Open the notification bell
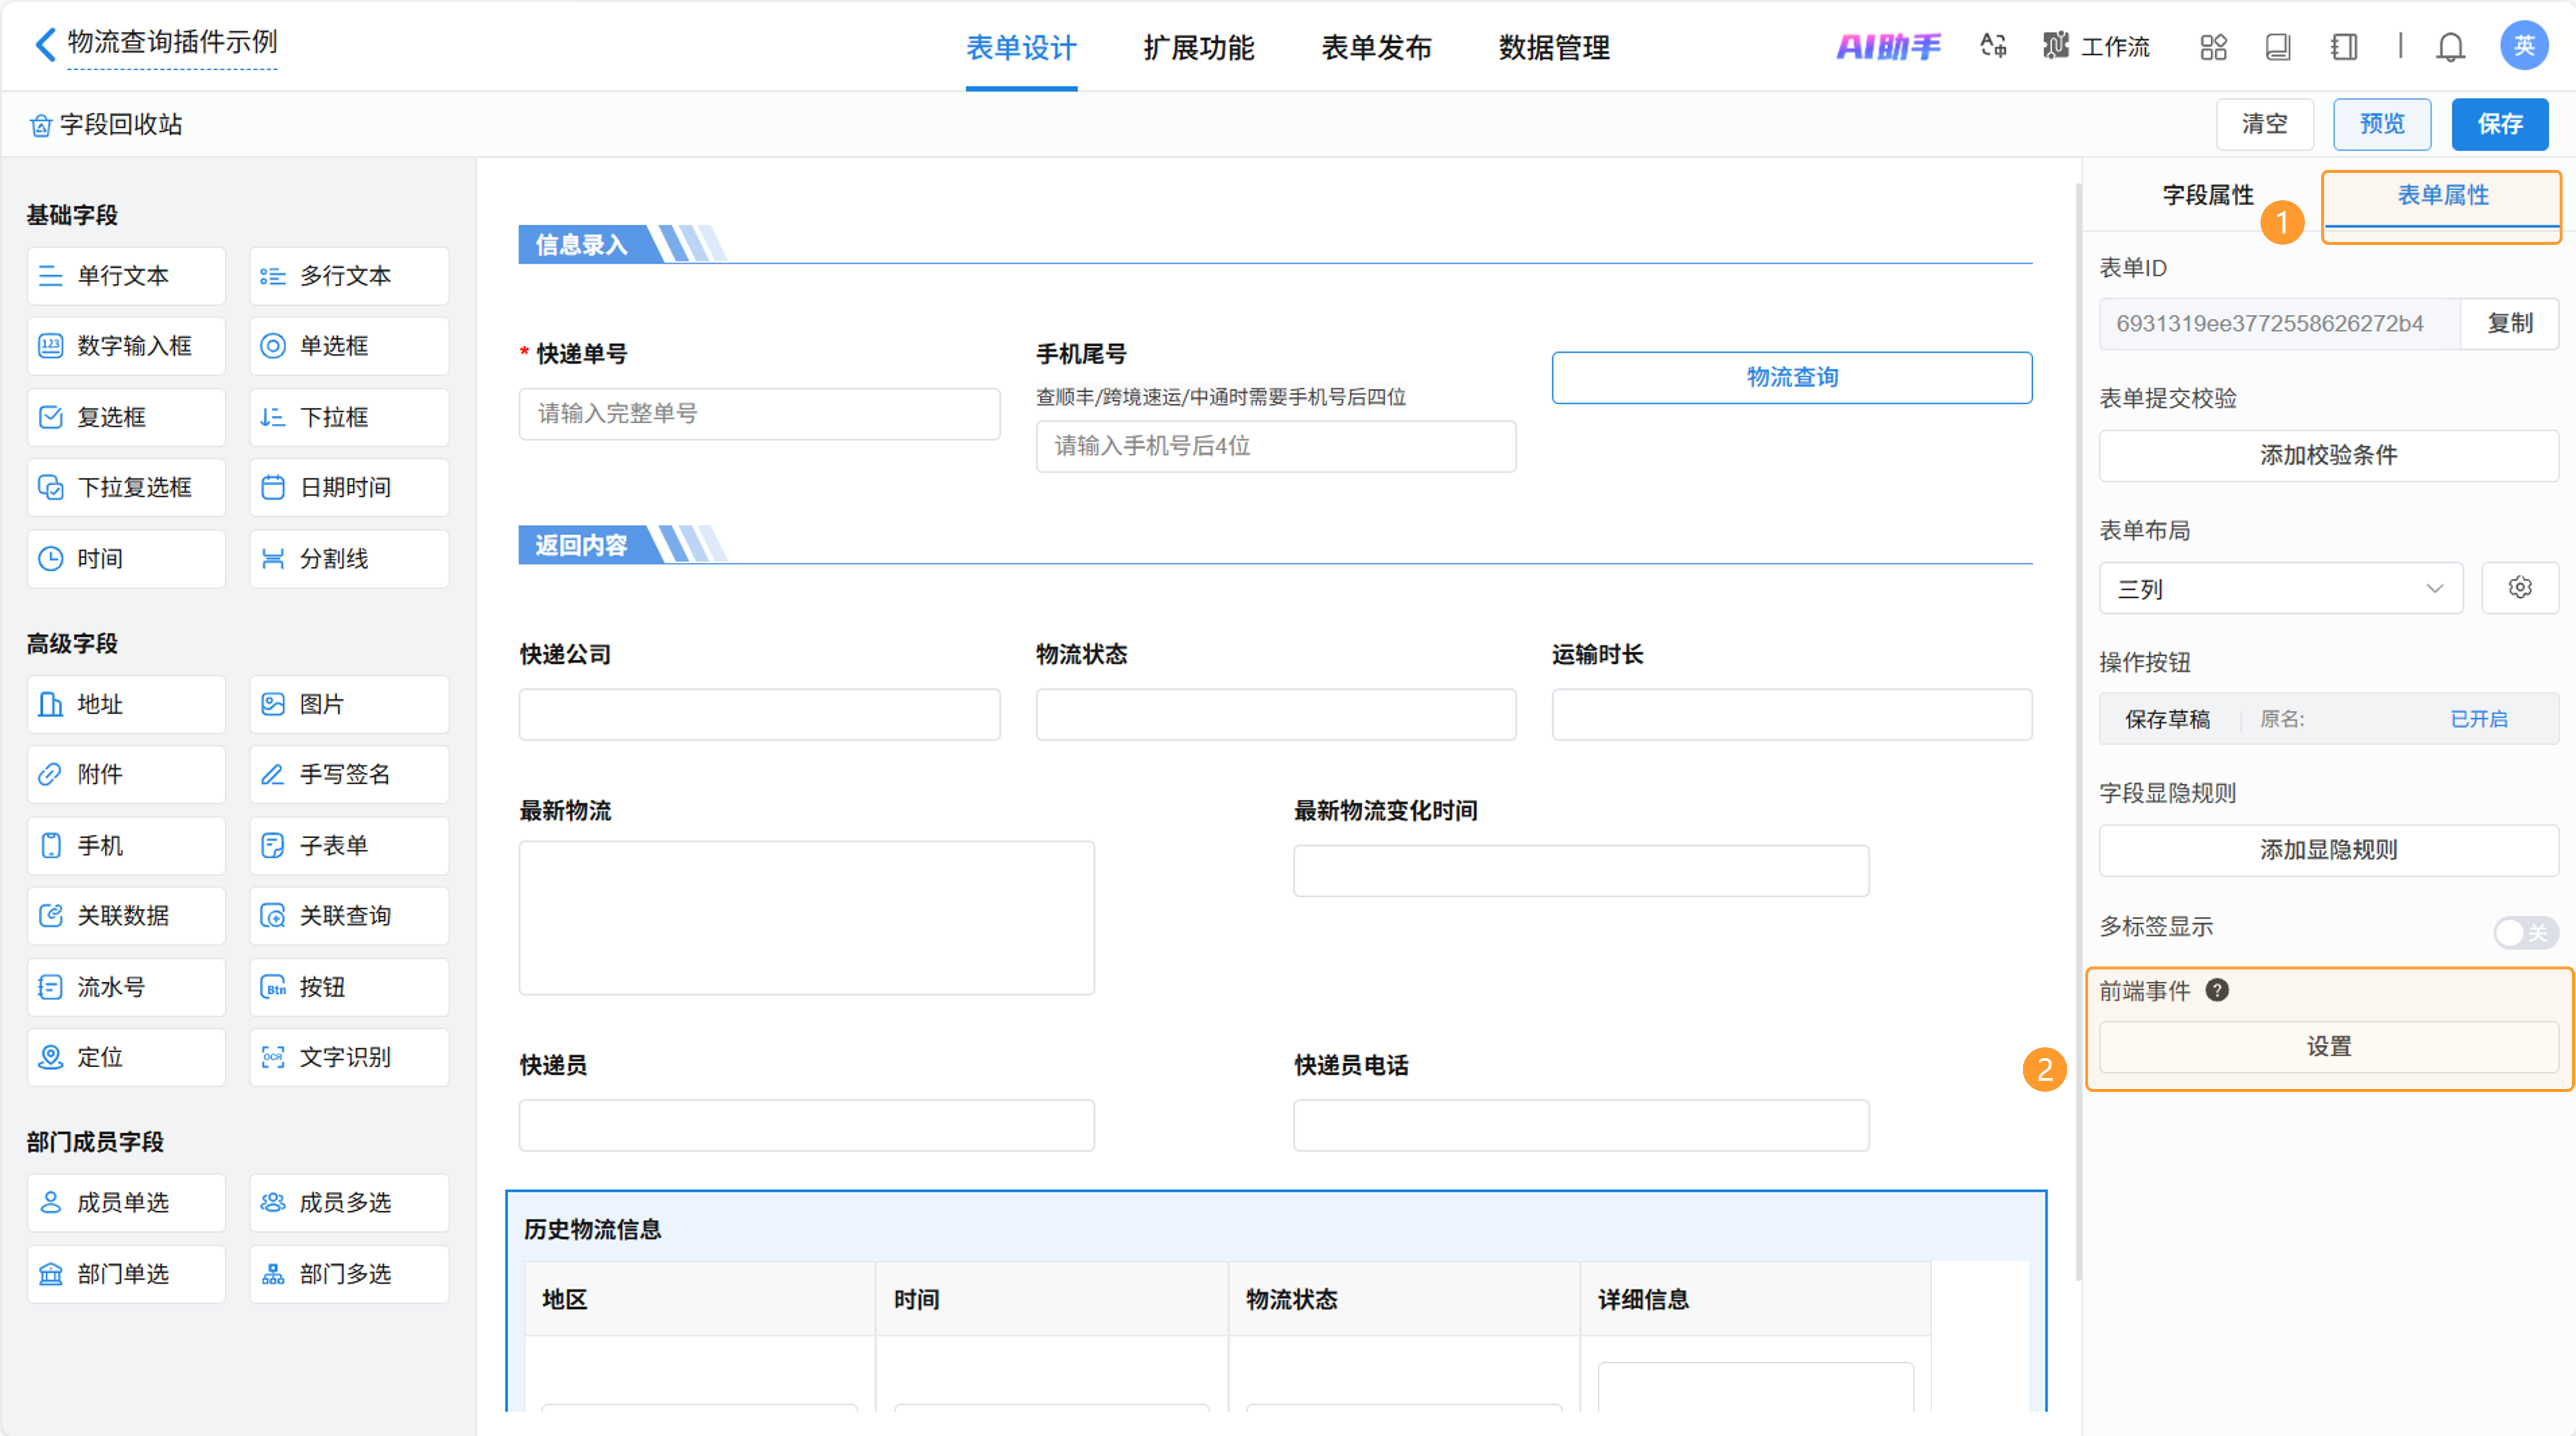This screenshot has height=1436, width=2576. coord(2450,47)
